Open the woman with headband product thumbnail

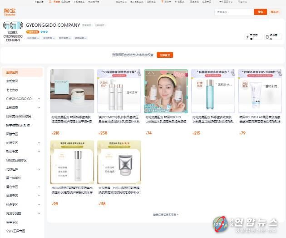(166, 91)
